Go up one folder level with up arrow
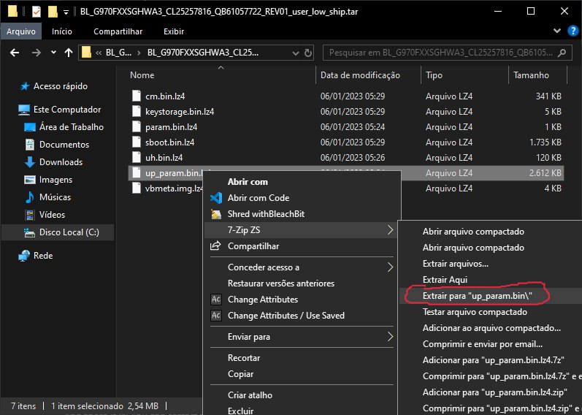 [x=69, y=53]
